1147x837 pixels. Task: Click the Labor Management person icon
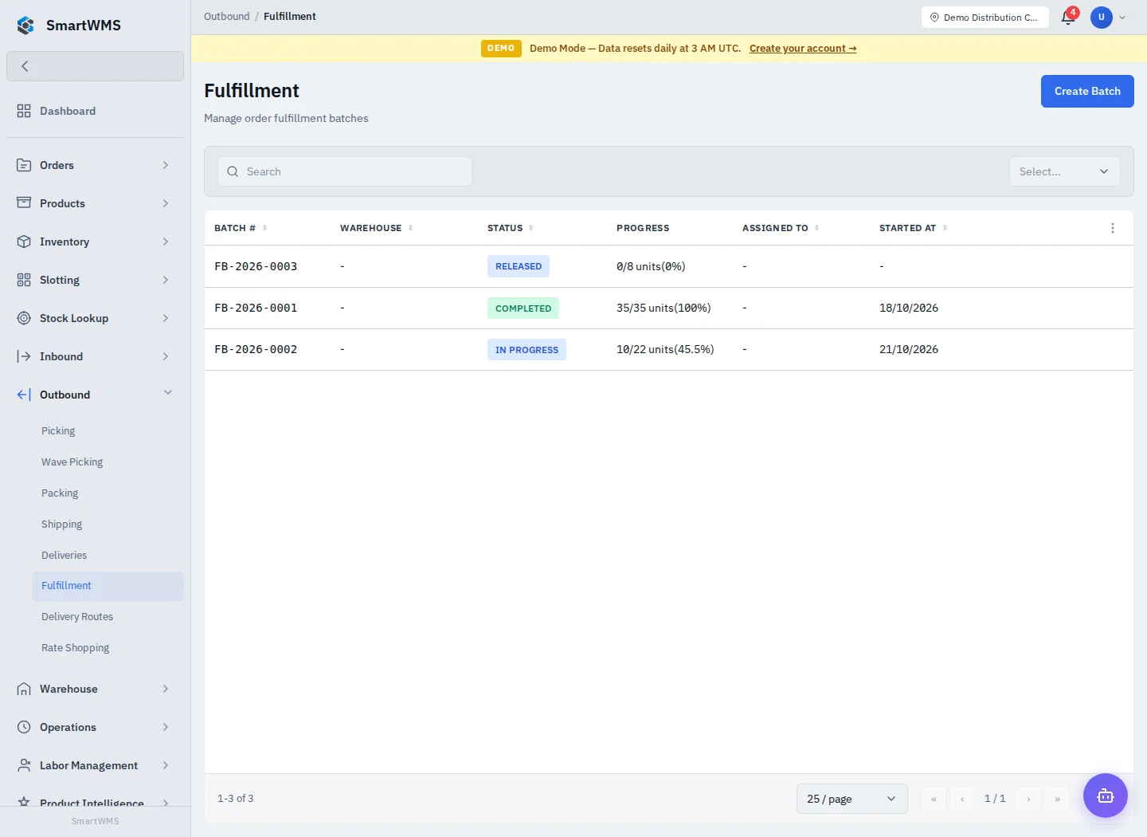pyautogui.click(x=24, y=765)
